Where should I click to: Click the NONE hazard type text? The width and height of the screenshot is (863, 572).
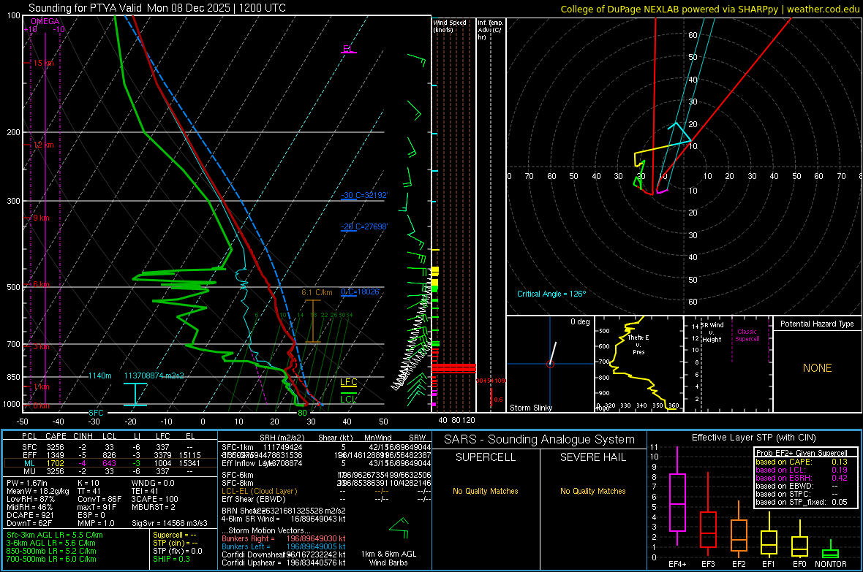coord(818,368)
